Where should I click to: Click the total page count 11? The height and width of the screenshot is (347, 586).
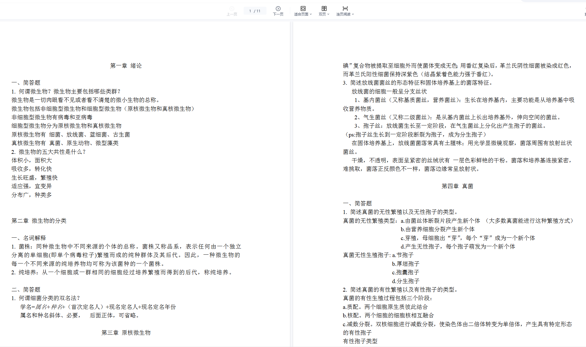(x=258, y=11)
